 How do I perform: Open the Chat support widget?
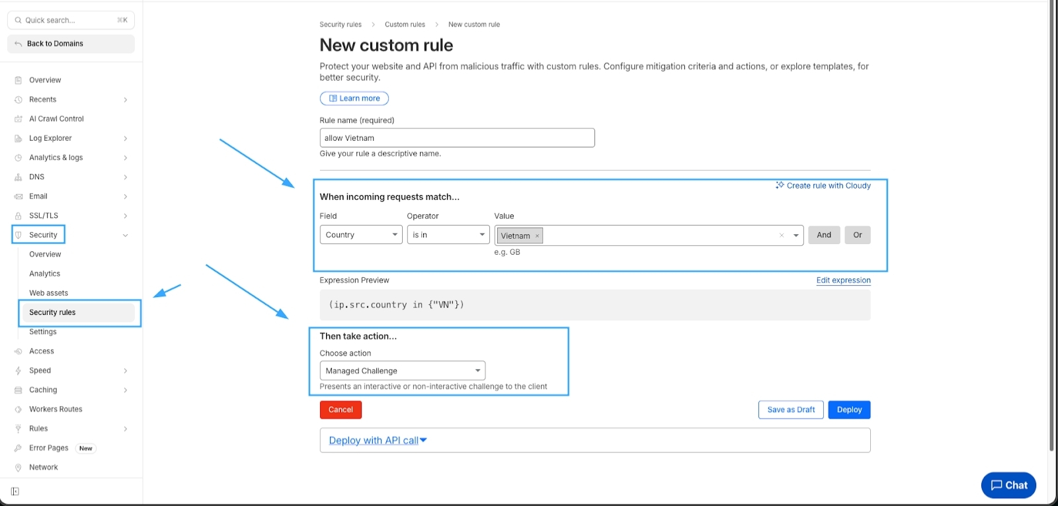tap(1008, 485)
